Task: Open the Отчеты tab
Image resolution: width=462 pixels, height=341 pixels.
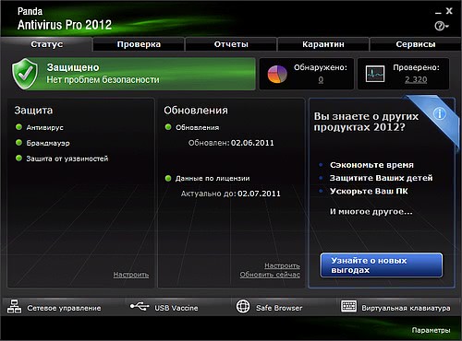Action: 231,44
